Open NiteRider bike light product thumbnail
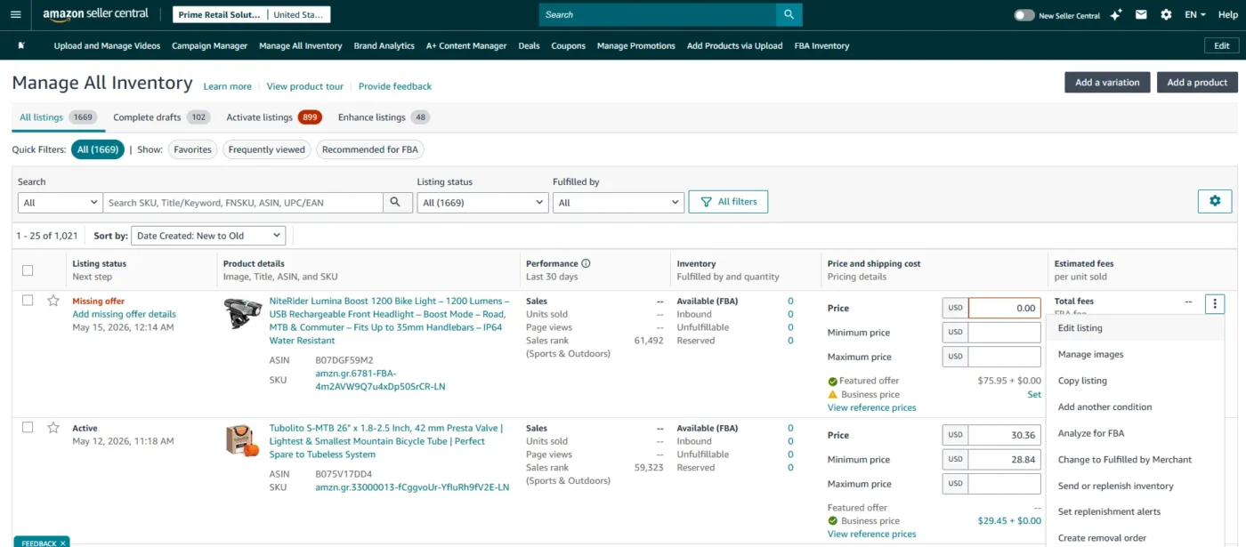This screenshot has height=547, width=1246. 242,315
